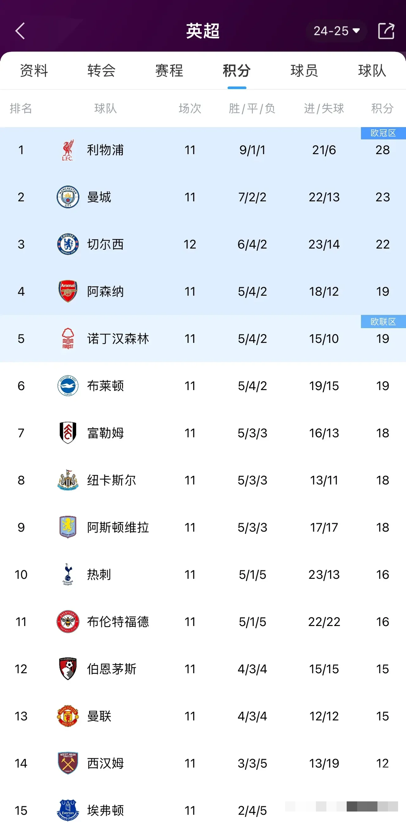
Task: Tap the share icon in the header
Action: [x=386, y=31]
